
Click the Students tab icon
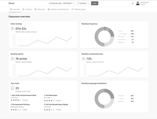[x=23, y=9]
